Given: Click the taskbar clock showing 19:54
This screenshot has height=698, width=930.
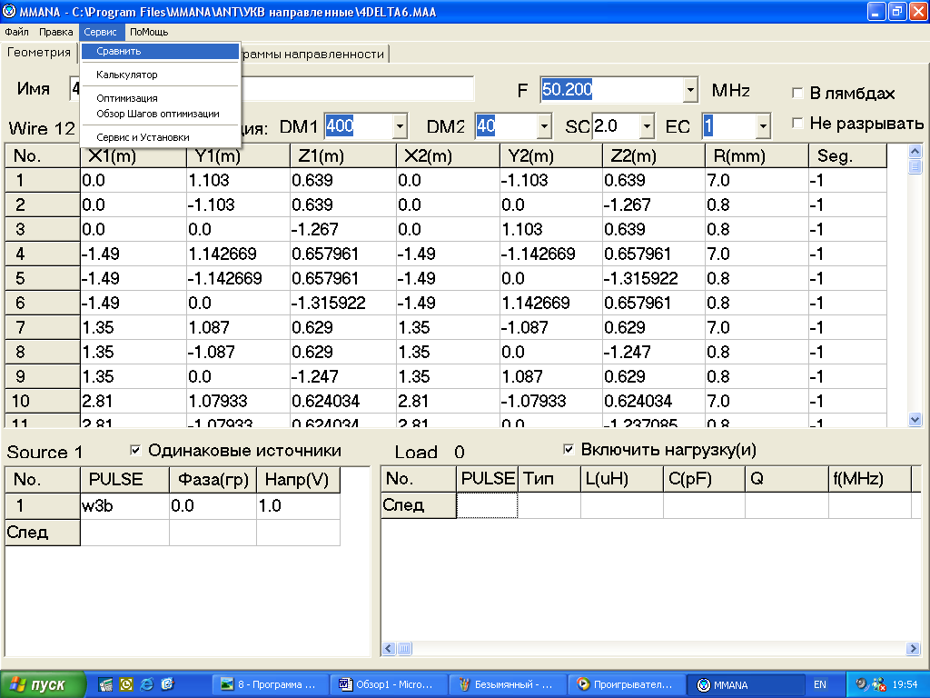Looking at the screenshot, I should tap(905, 684).
